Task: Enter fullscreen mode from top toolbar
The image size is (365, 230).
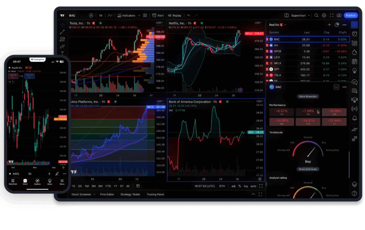Action: coord(331,16)
